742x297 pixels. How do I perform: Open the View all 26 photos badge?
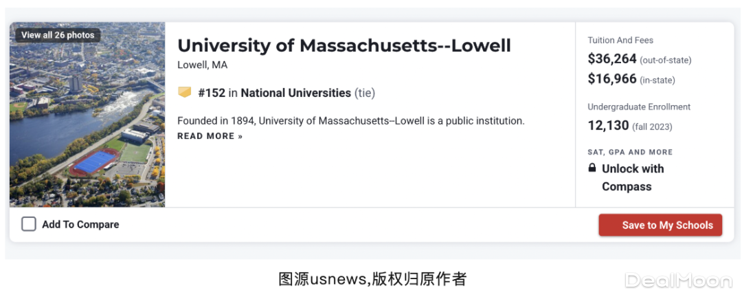(58, 35)
